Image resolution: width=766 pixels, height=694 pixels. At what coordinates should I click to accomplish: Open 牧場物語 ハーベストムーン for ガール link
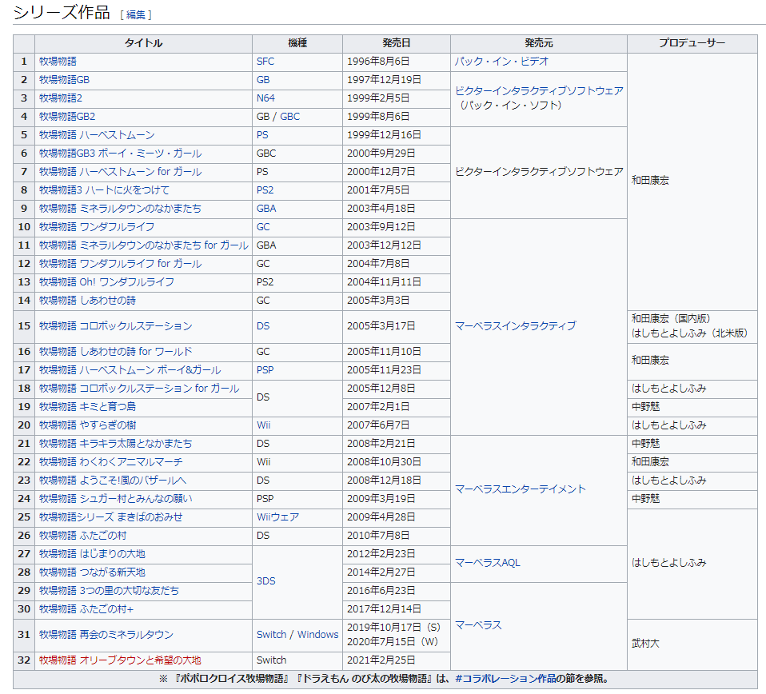coord(120,172)
